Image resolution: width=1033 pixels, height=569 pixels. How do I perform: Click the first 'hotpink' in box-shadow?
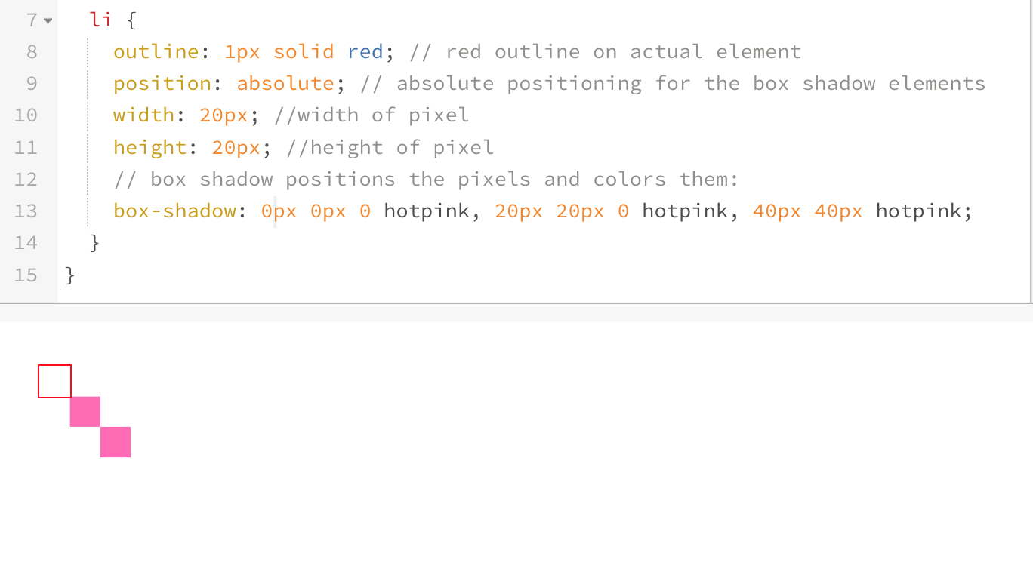coord(426,211)
